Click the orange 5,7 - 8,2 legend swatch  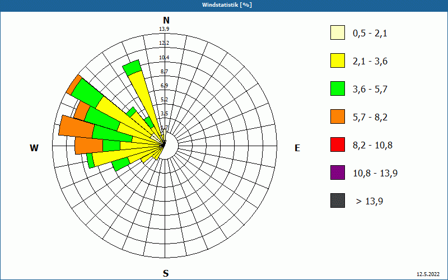(x=338, y=116)
